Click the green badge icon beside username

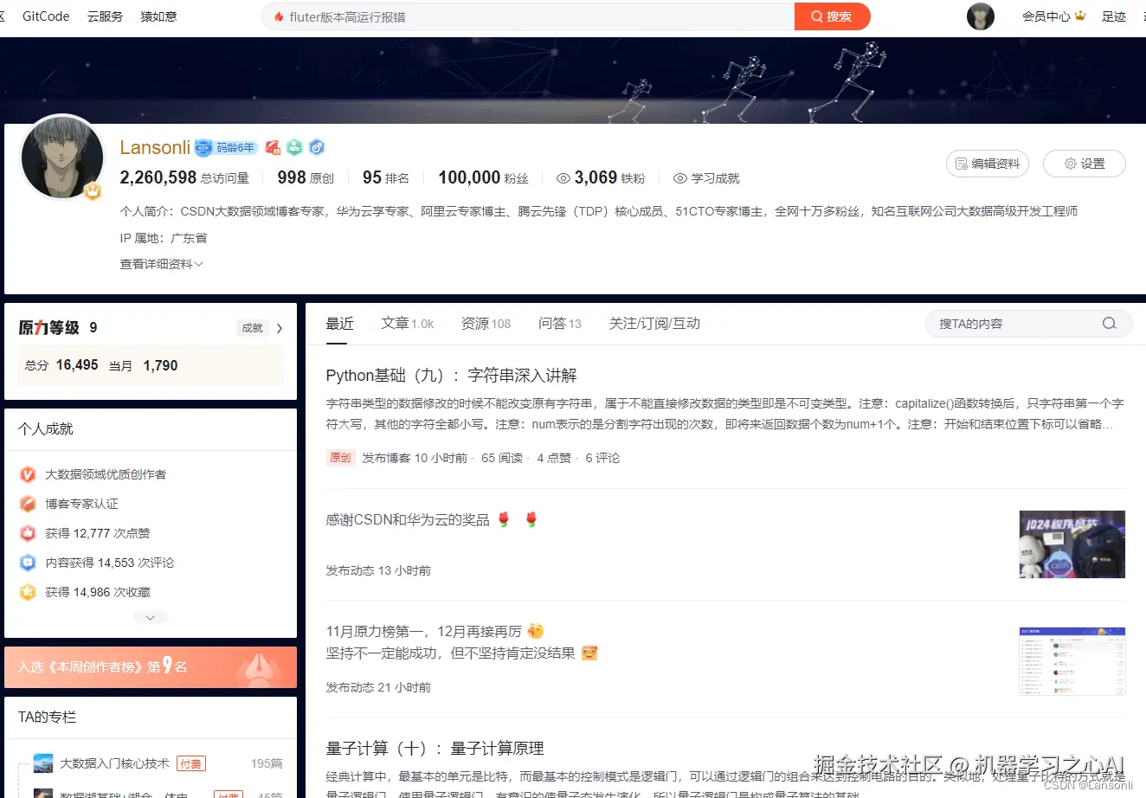[x=294, y=148]
